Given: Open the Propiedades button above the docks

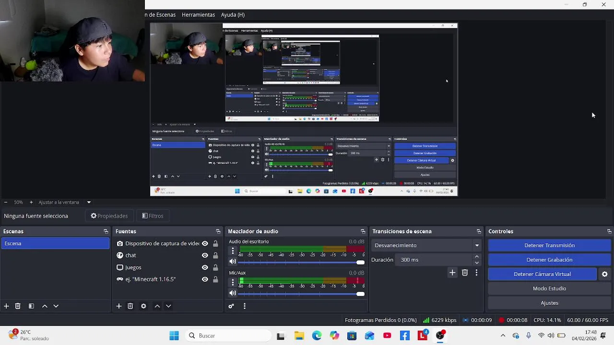Looking at the screenshot, I should point(109,216).
